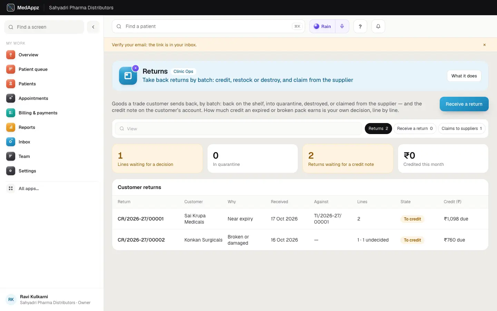Image resolution: width=497 pixels, height=311 pixels.
Task: Click the ⌘K shortcut hint
Action: tap(297, 26)
